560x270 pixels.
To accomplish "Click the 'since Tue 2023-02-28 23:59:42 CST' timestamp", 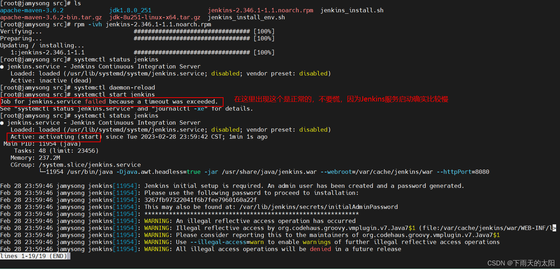I will coord(165,137).
